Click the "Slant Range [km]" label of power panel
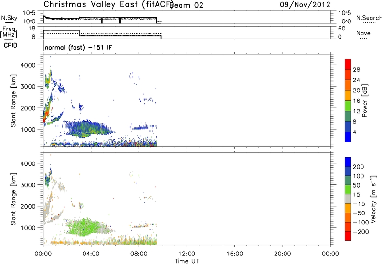 pyautogui.click(x=13, y=101)
